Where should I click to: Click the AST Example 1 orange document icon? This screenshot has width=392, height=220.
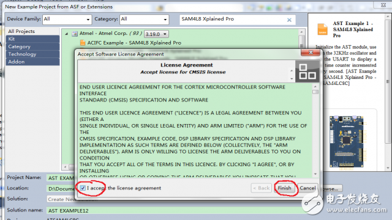coord(322,29)
